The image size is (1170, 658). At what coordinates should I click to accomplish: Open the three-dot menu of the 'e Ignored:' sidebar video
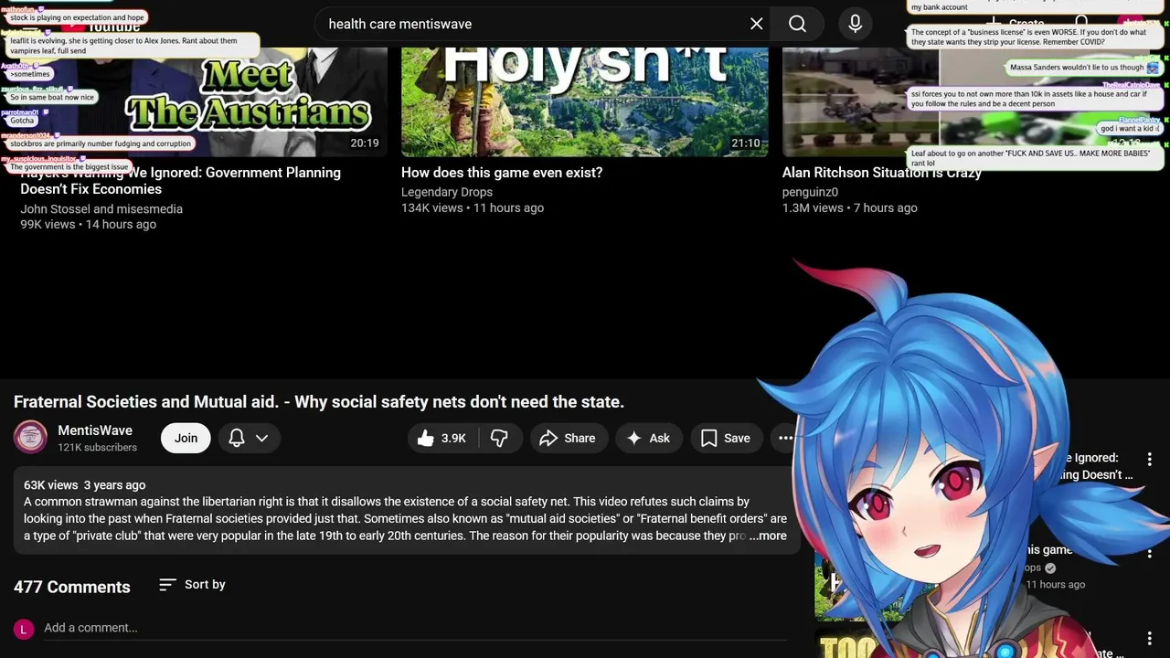click(1150, 459)
